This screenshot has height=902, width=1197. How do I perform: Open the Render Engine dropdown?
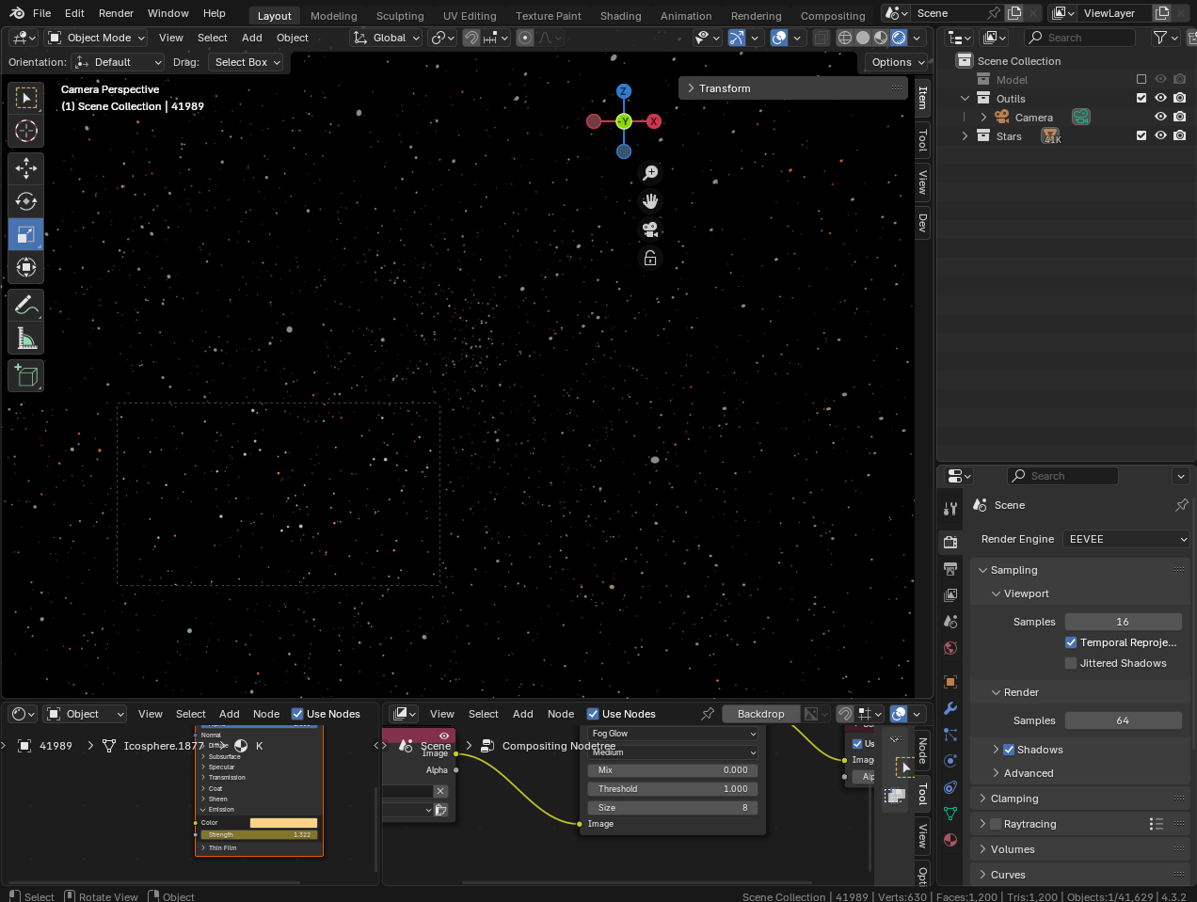[1125, 538]
